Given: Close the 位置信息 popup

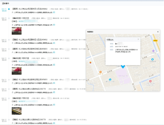Looking at the screenshot, I should [138, 39].
